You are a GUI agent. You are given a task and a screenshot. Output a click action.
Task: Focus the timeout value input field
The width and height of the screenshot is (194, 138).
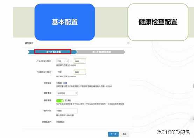tap(67, 111)
